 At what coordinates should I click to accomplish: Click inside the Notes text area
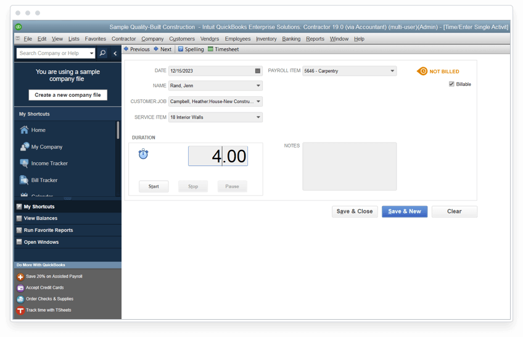click(x=350, y=166)
